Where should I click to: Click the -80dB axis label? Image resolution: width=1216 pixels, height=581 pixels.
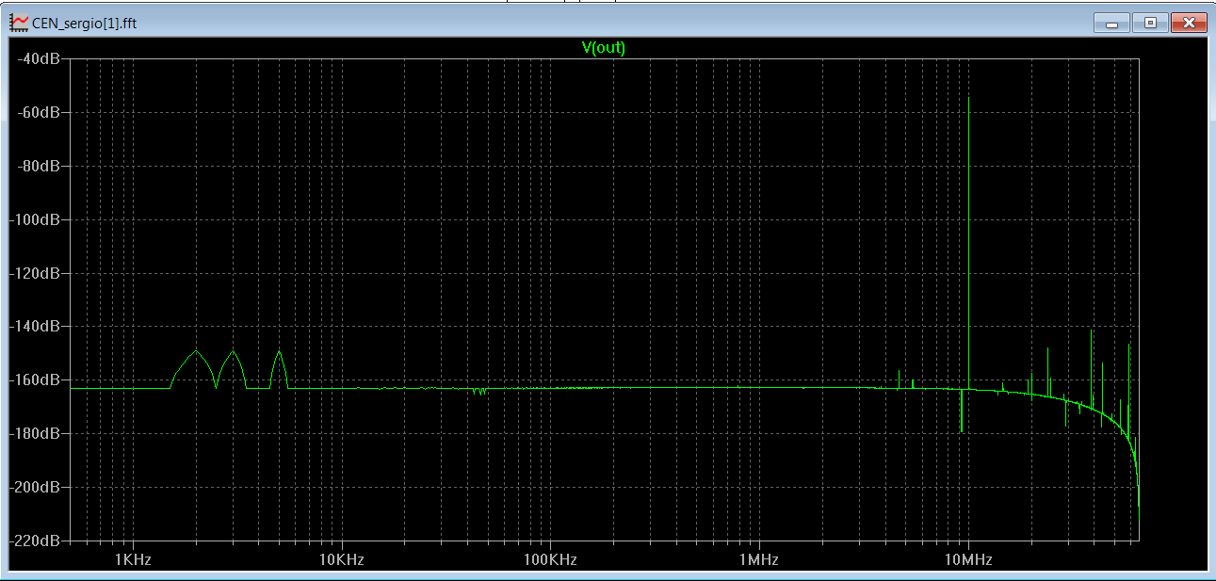[x=38, y=166]
